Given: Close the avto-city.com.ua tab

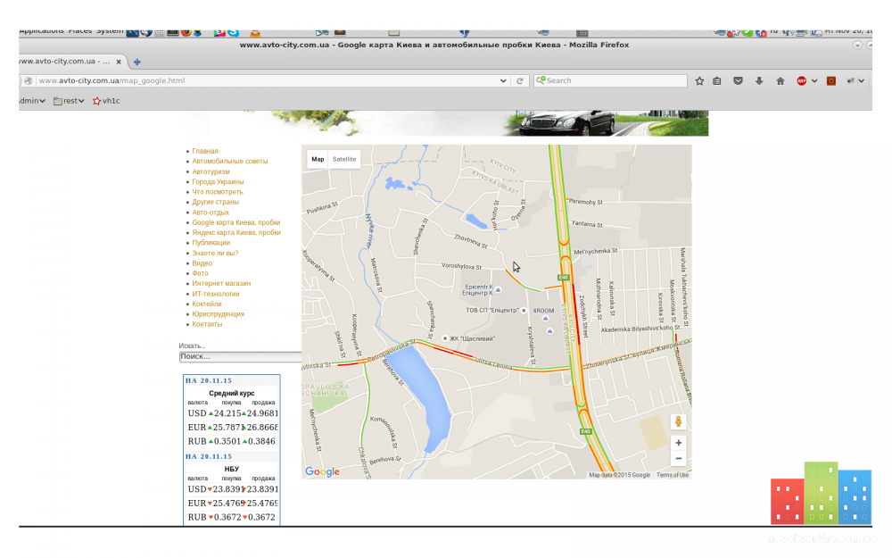Looking at the screenshot, I should click(119, 62).
